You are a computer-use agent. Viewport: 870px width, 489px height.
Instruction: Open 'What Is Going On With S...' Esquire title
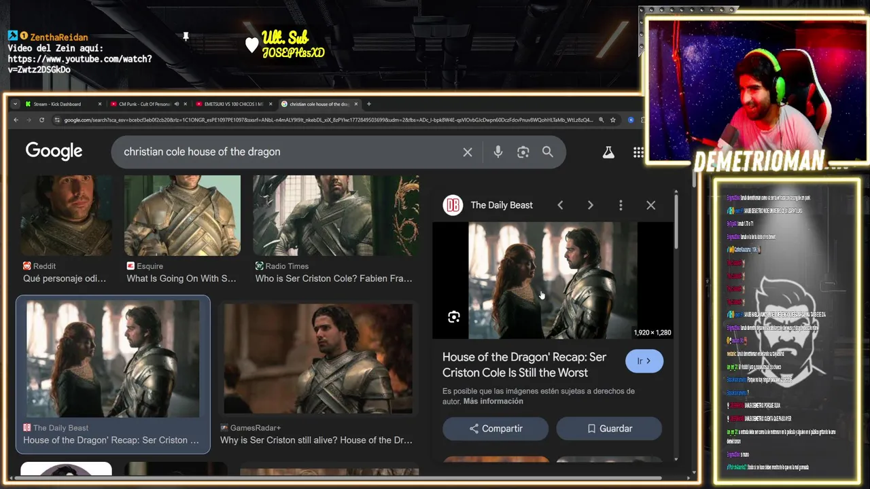181,278
